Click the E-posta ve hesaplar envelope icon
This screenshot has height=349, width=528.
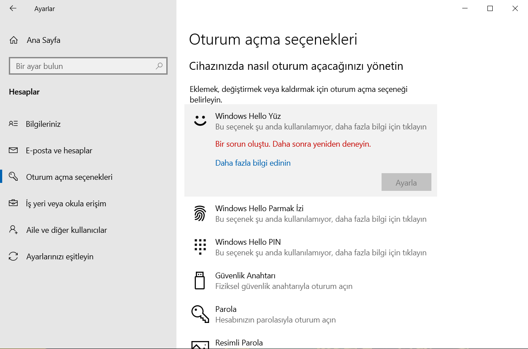13,150
